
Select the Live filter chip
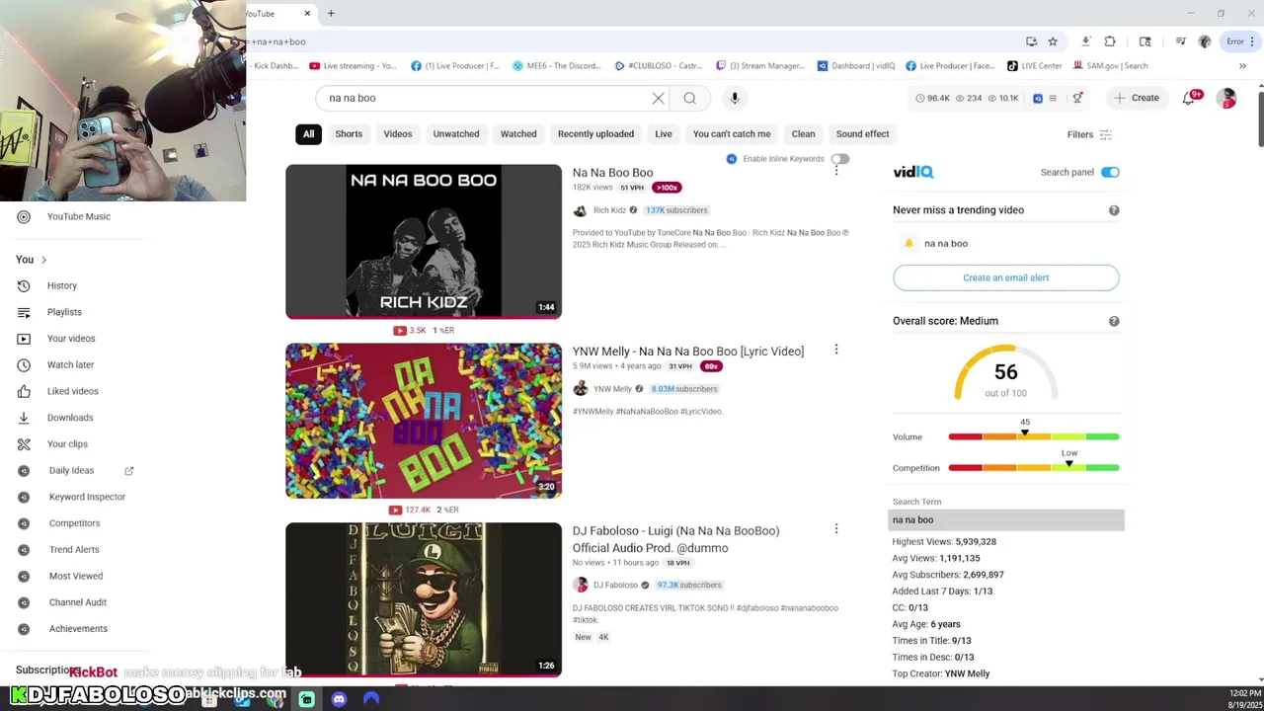point(664,134)
